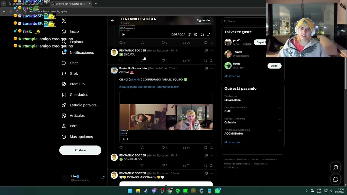The image size is (347, 195).
Task: Click the Postear button
Action: [80, 150]
